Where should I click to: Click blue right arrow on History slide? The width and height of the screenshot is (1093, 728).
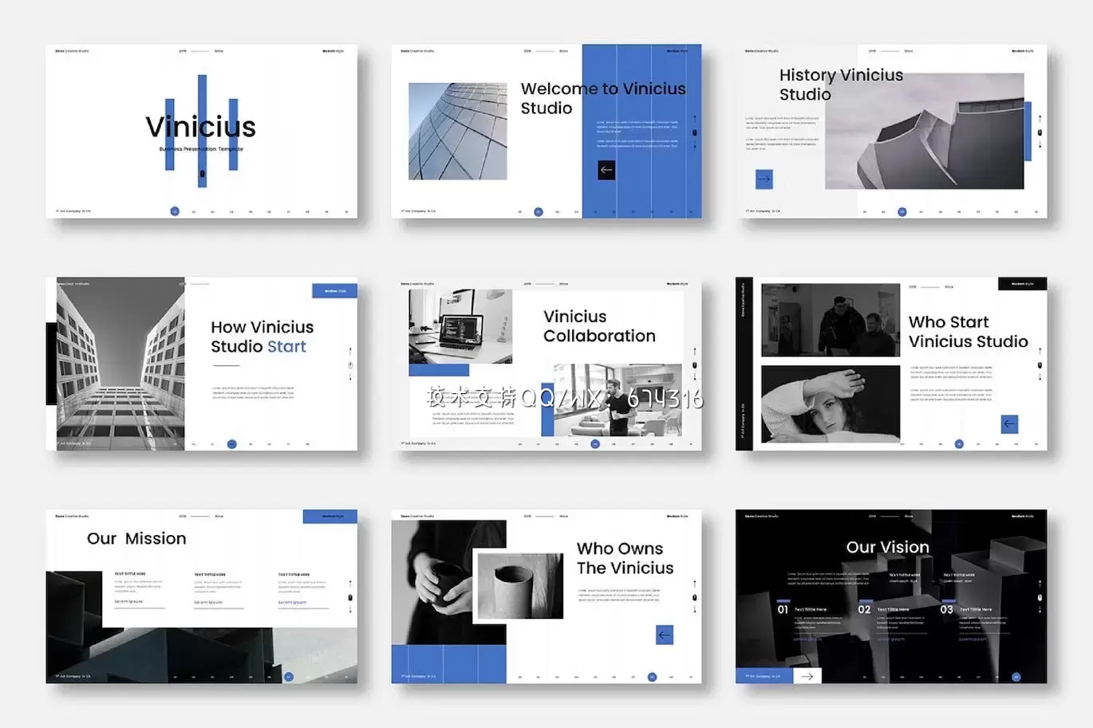coord(764,179)
